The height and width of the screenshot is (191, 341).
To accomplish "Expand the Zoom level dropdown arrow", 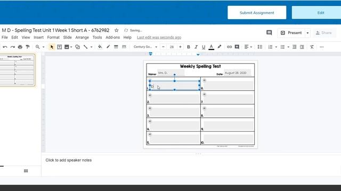I will 43,47.
